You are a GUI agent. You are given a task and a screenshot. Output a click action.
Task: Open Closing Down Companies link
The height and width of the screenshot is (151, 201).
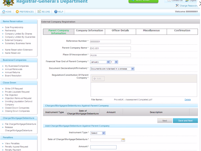[x=17, y=111]
